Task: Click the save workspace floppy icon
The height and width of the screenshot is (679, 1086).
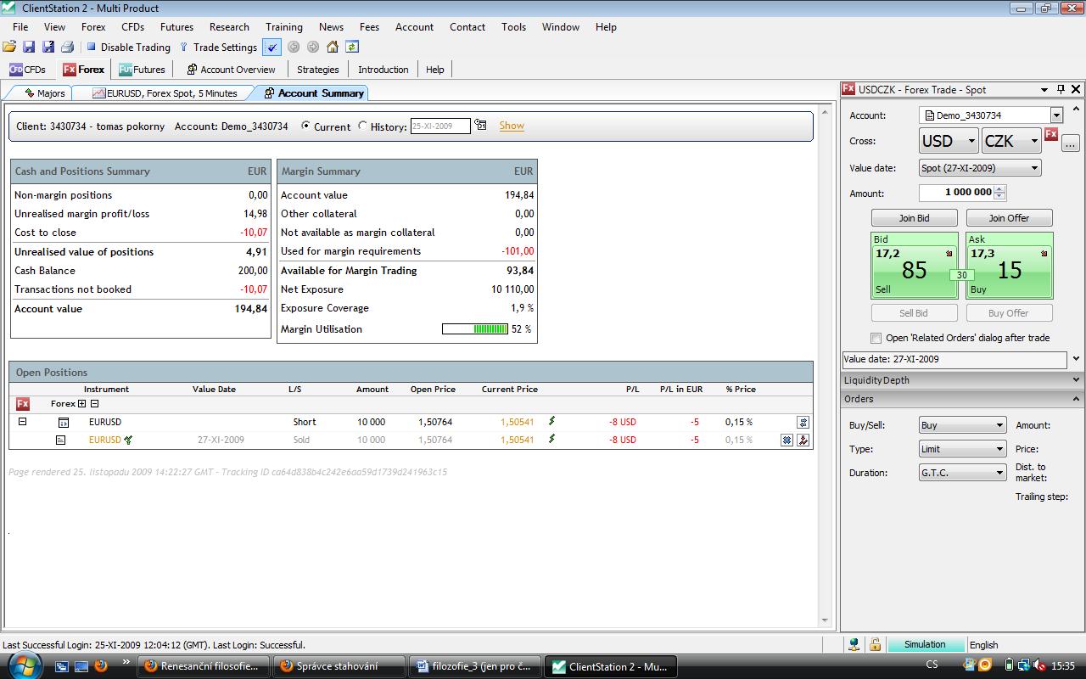Action: pyautogui.click(x=29, y=47)
